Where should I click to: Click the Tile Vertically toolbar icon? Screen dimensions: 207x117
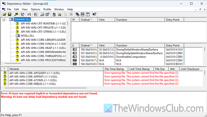pos(88,15)
